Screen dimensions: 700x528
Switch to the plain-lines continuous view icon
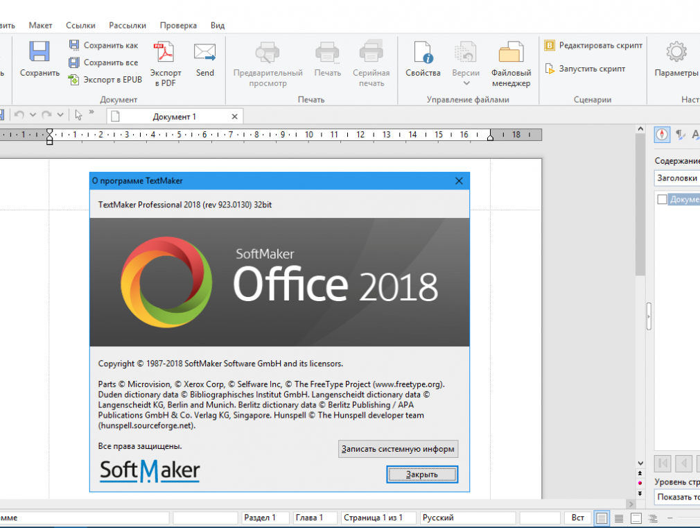click(x=619, y=518)
